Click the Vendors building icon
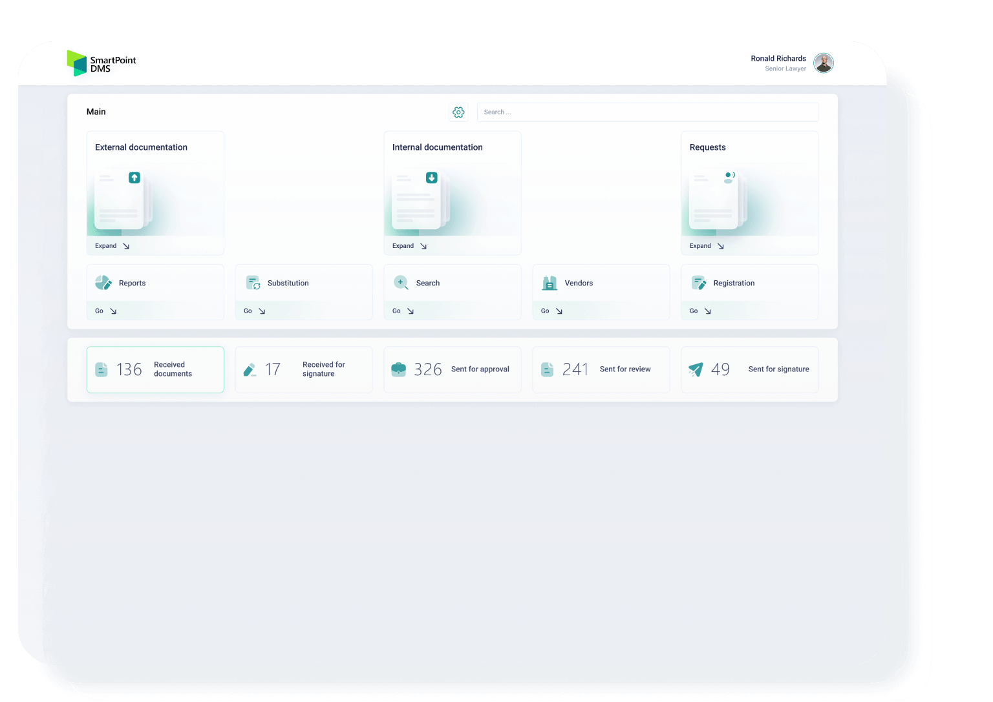 click(x=549, y=282)
